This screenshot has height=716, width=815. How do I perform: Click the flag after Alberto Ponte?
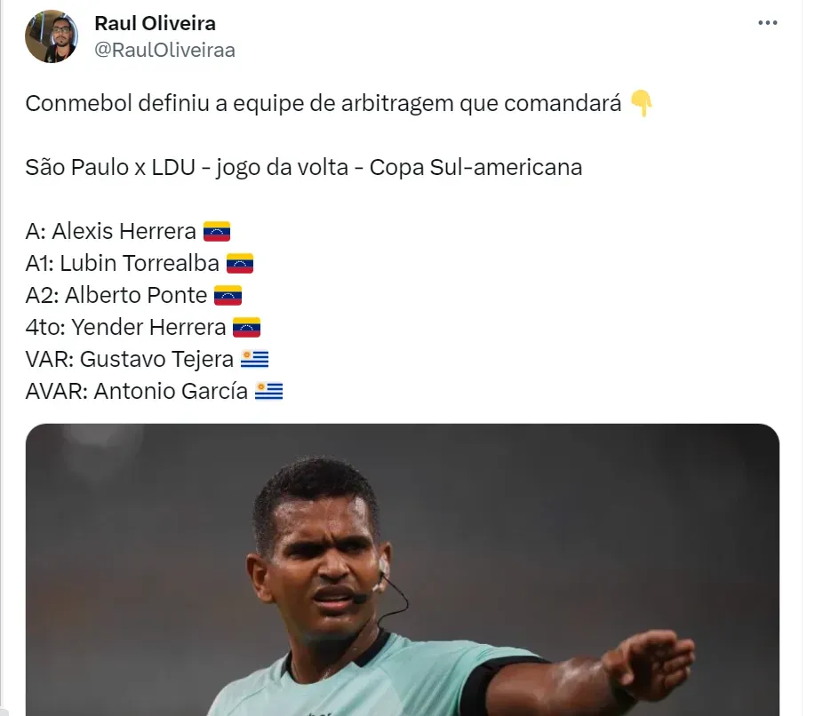point(228,296)
